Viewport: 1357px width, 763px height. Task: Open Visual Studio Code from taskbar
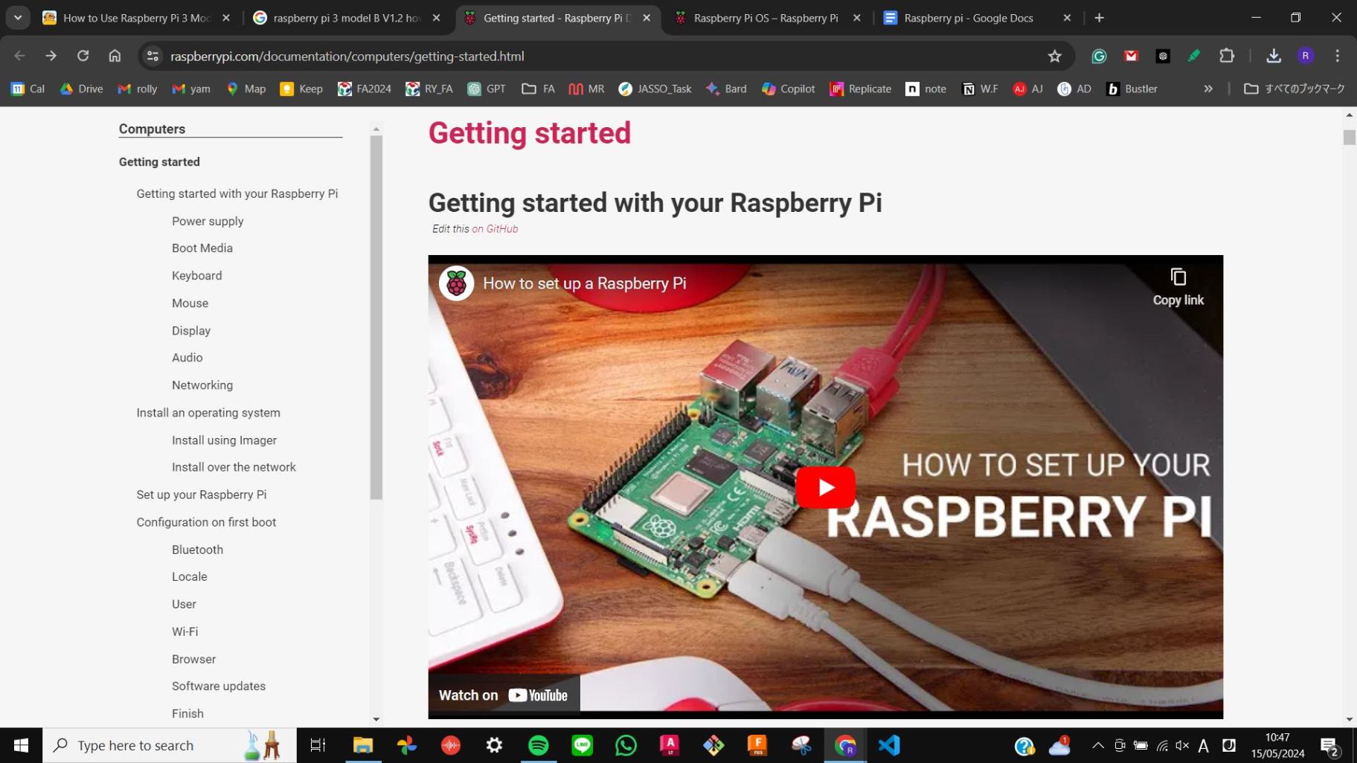[x=889, y=745]
